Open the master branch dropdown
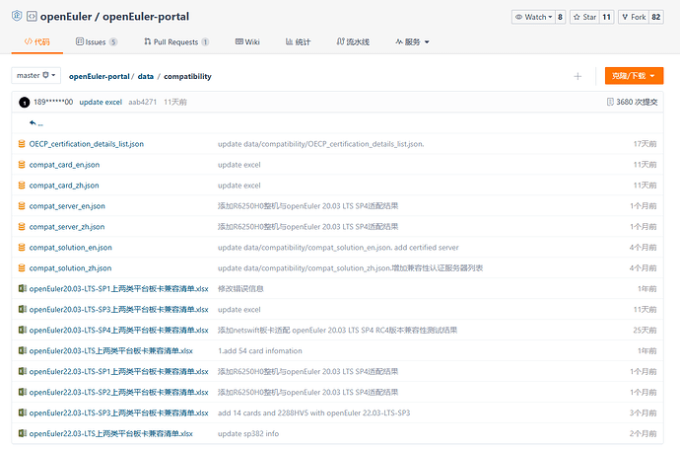 36,76
